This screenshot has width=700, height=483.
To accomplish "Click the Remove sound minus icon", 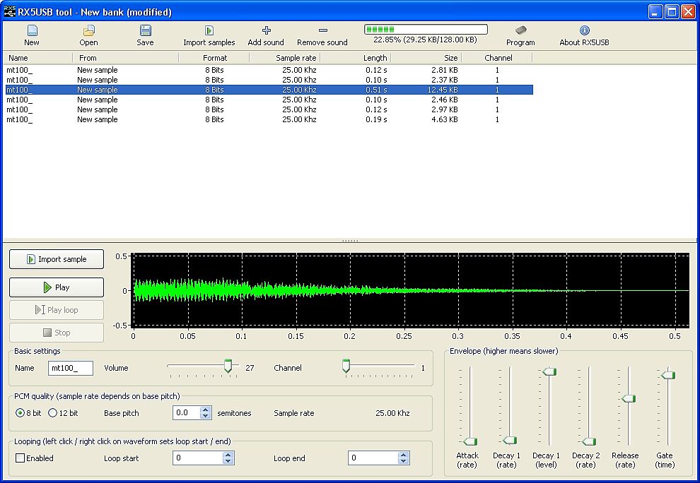I will 322,30.
